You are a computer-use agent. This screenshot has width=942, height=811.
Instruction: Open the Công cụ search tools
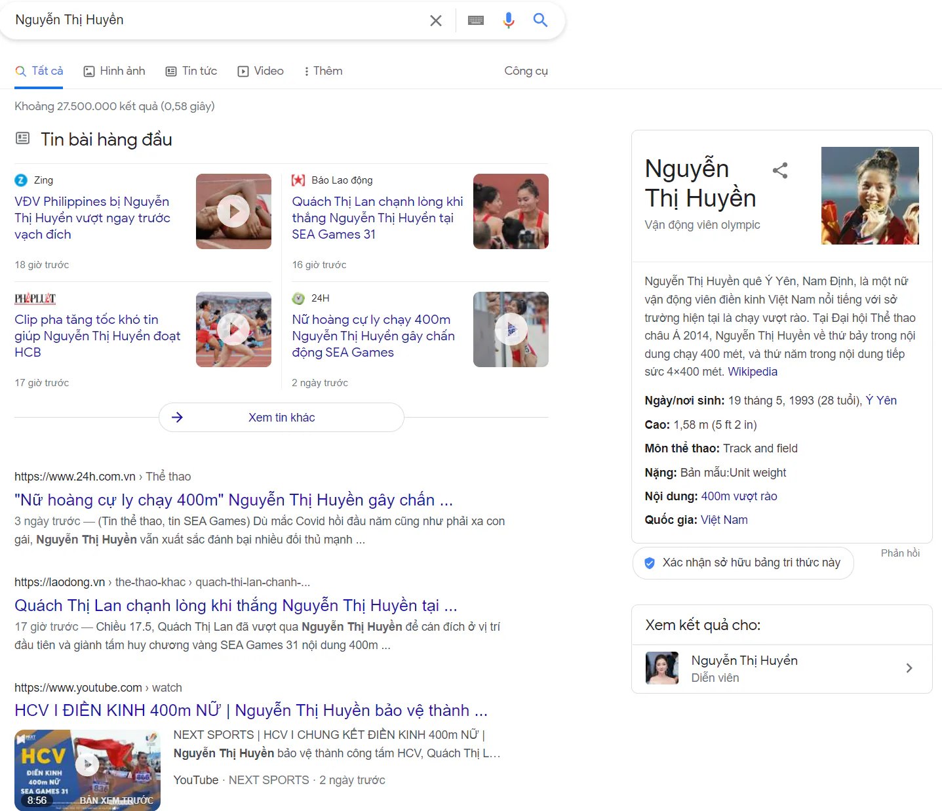click(x=526, y=71)
